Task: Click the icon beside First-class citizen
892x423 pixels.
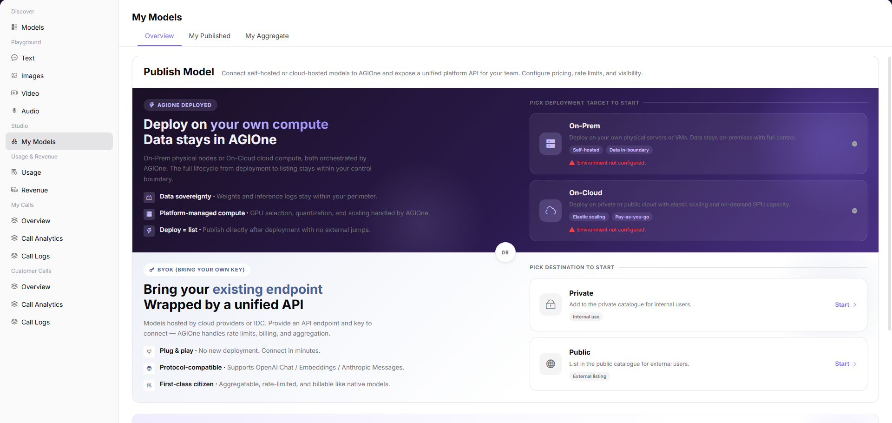Action: click(149, 385)
